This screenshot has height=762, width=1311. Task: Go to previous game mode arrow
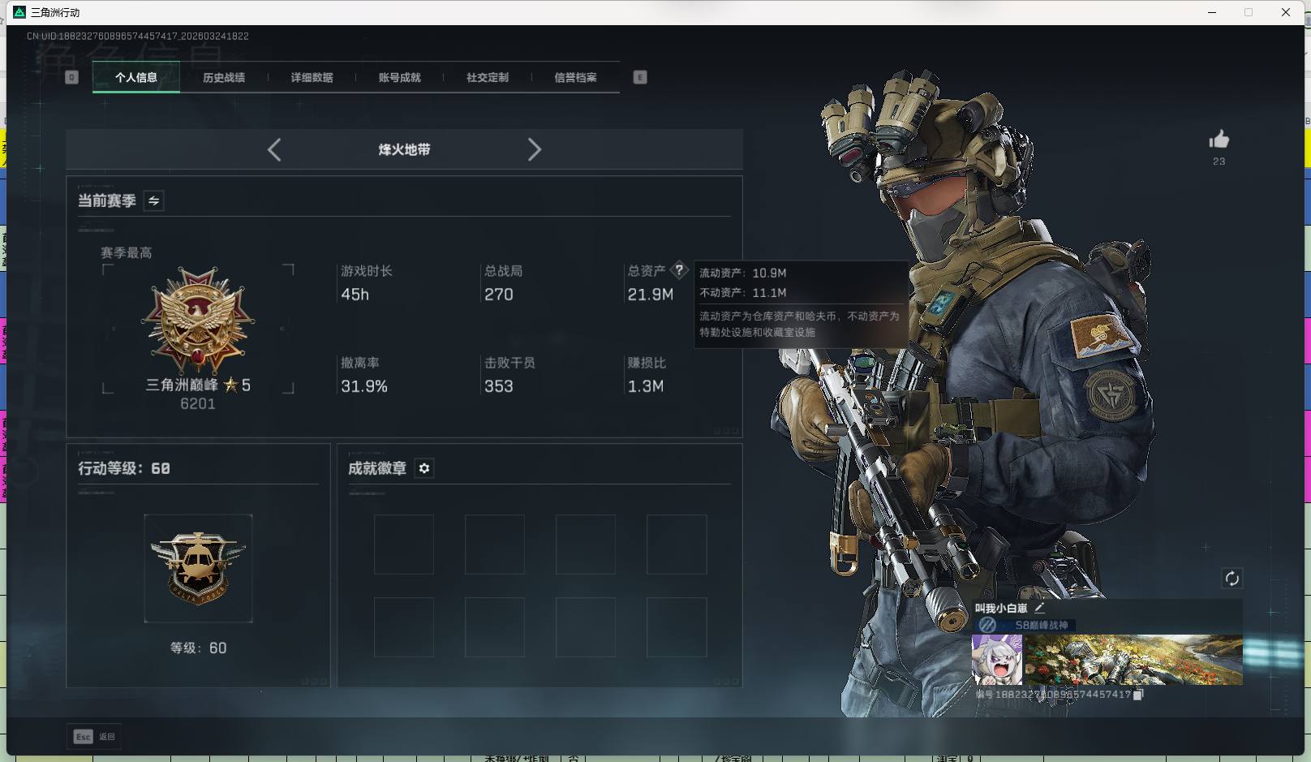click(274, 149)
